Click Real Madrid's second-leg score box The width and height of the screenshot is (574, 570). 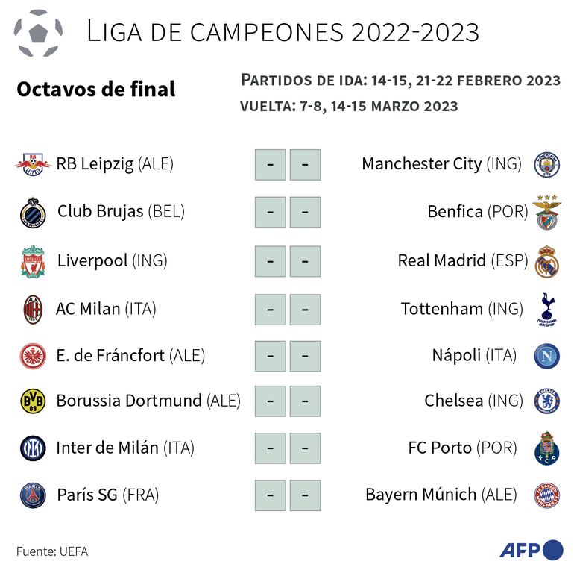click(305, 262)
